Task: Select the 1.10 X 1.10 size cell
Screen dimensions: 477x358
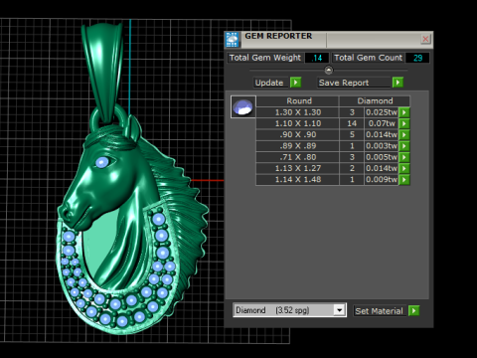Action: click(x=297, y=123)
